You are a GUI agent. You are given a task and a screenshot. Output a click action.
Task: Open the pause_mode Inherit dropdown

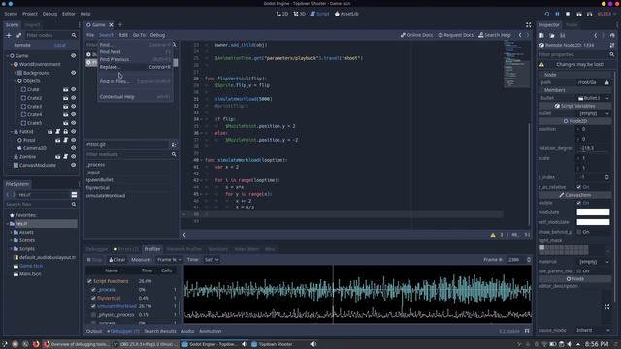click(593, 330)
